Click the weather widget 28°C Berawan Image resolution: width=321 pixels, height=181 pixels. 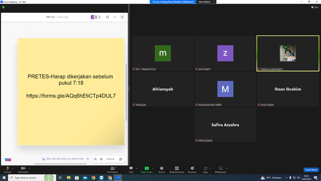pos(271,177)
